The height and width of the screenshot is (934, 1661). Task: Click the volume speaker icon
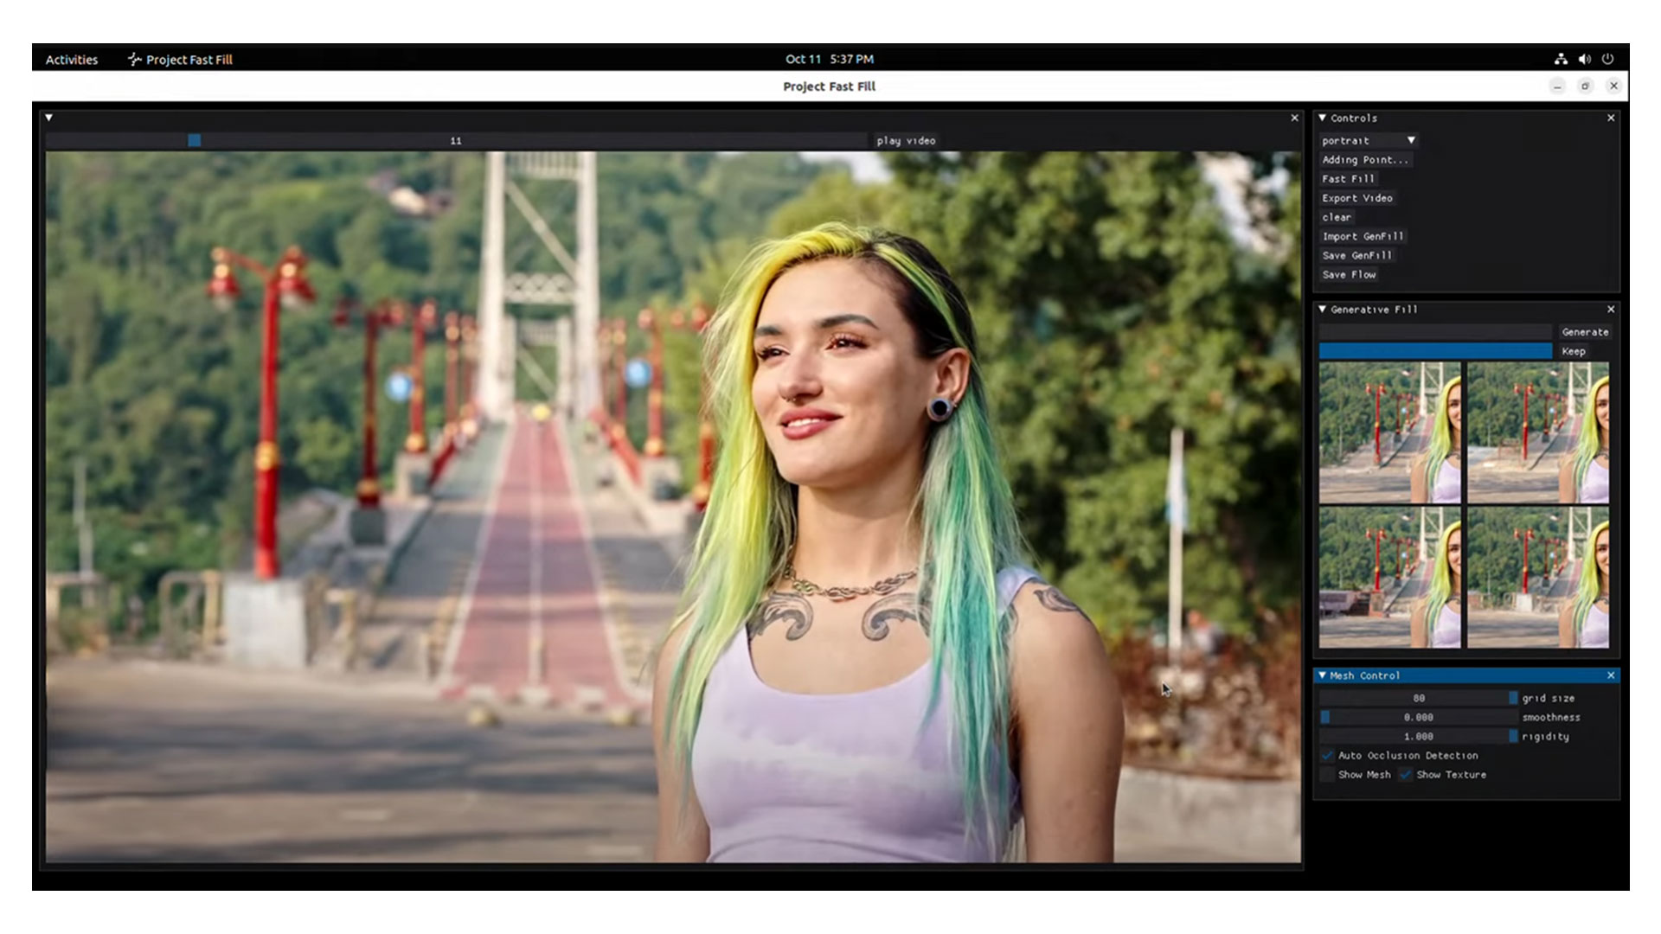pos(1584,59)
